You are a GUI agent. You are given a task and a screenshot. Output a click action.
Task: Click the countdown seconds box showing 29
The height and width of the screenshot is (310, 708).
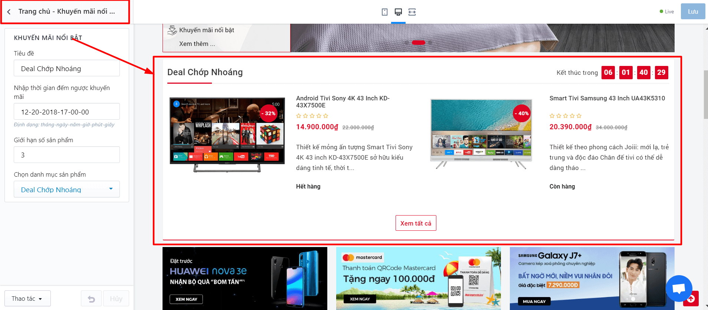point(661,73)
